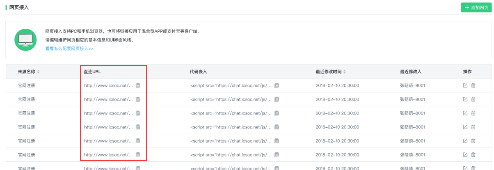Delete the fourth 官网注册 row

pos(473,127)
